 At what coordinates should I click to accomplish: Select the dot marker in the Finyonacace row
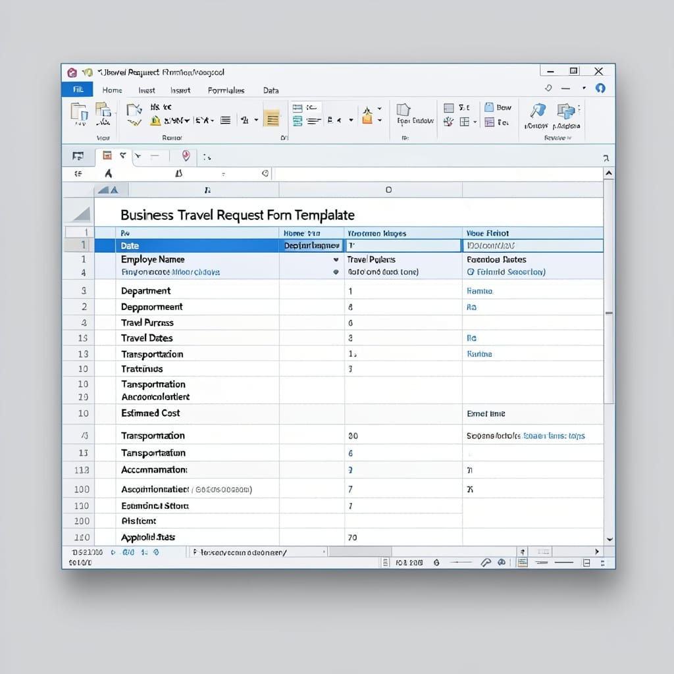click(x=336, y=272)
